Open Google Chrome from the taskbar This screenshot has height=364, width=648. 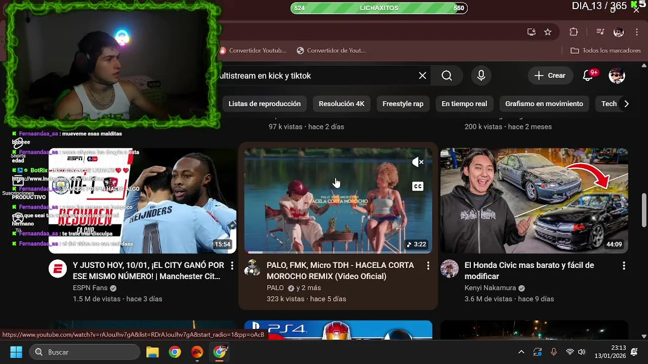(175, 352)
